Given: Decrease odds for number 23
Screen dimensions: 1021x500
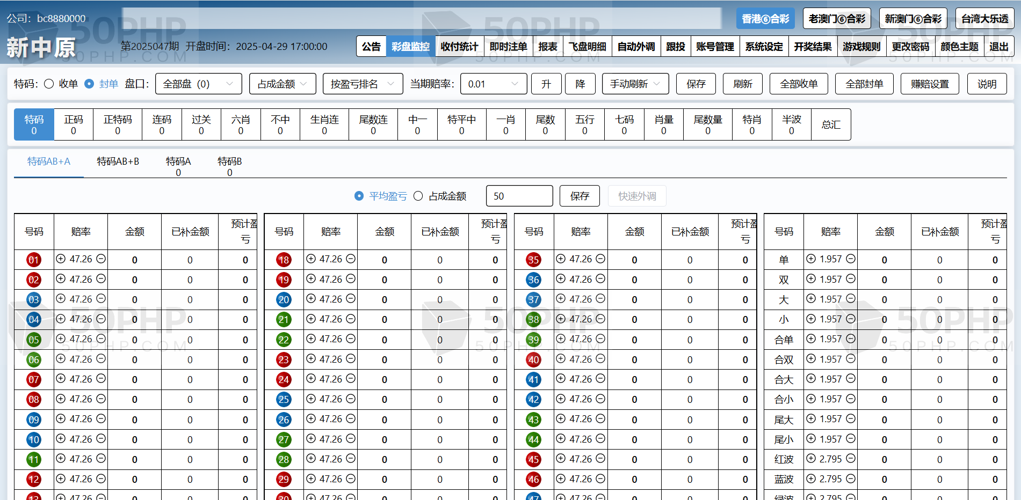Looking at the screenshot, I should (351, 359).
